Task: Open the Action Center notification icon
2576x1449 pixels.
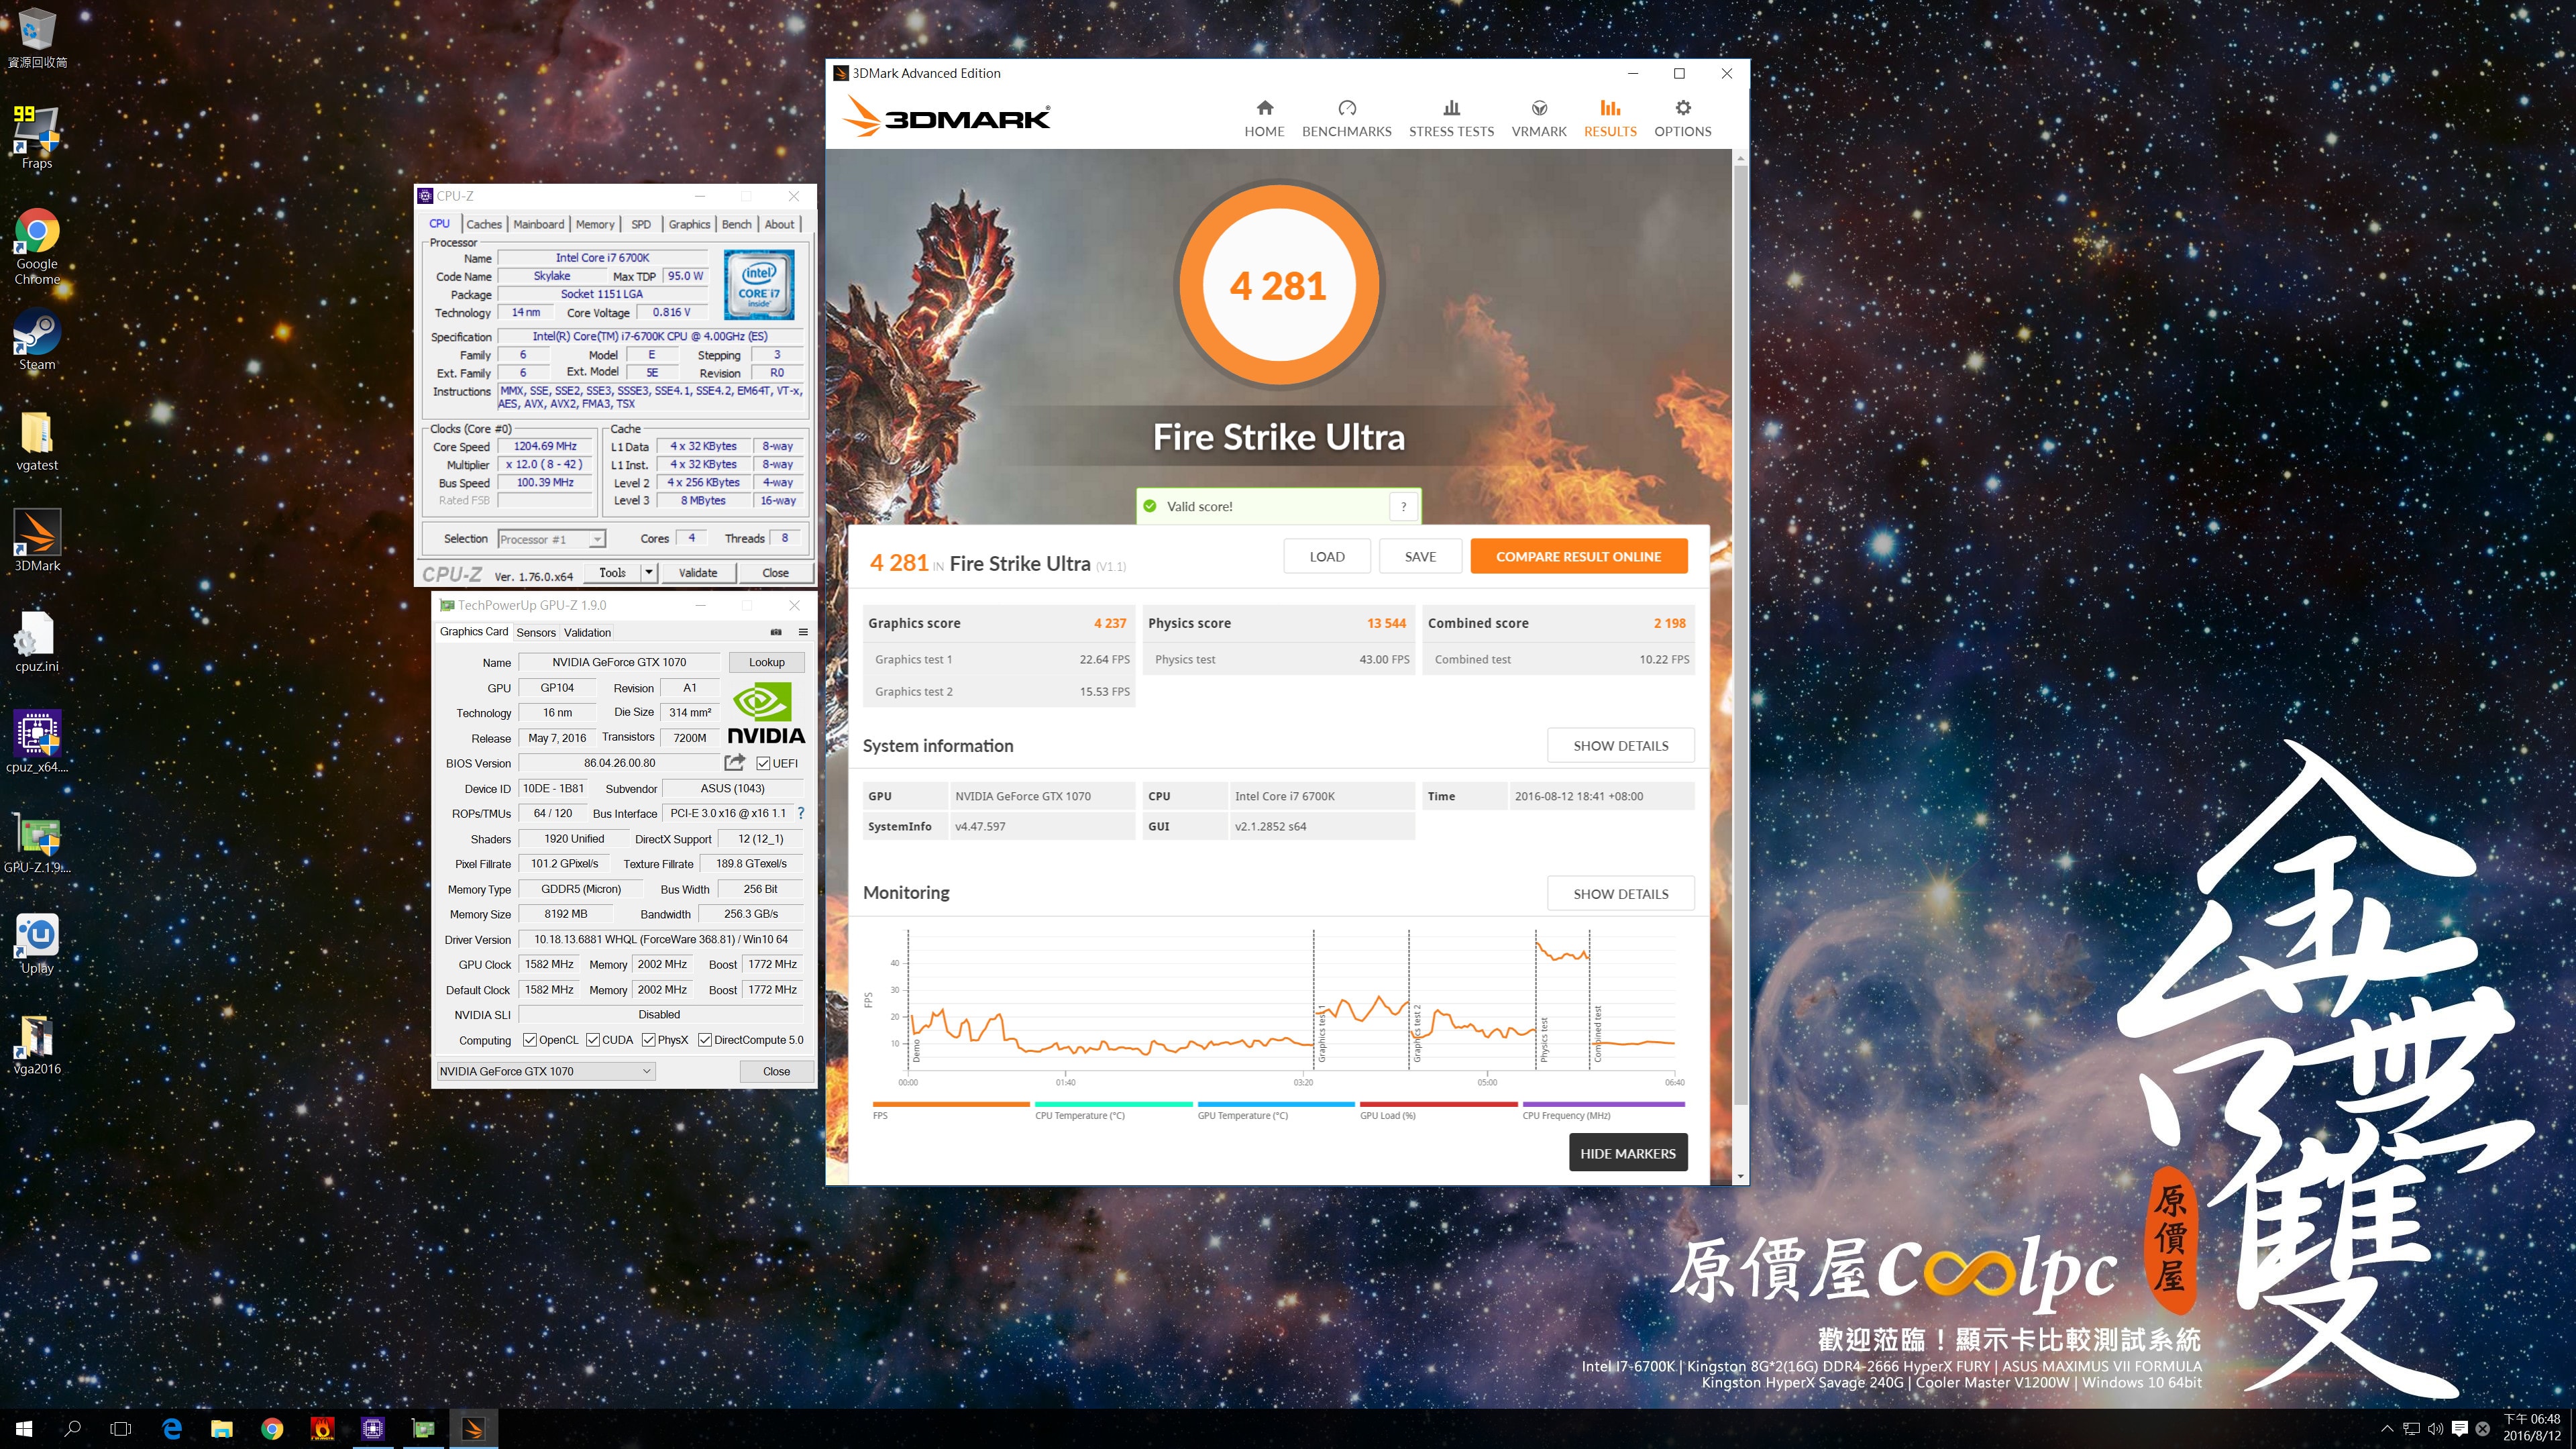Action: point(2459,1429)
